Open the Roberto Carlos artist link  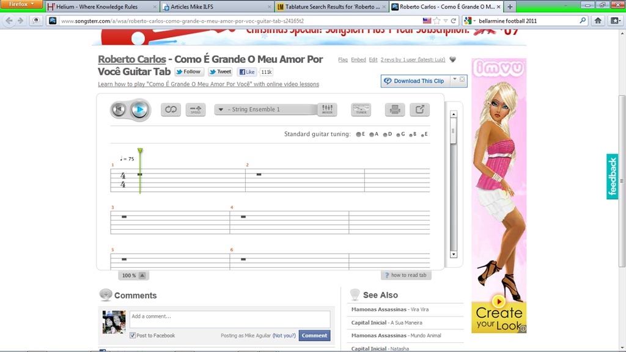132,59
